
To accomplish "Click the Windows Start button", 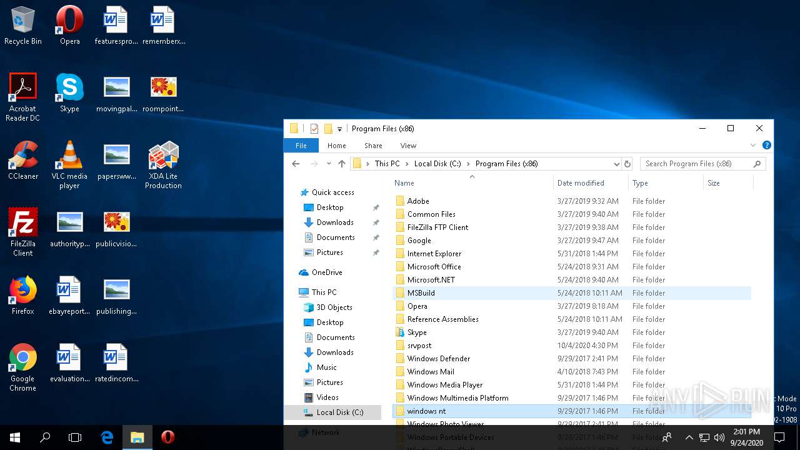I will coord(15,437).
